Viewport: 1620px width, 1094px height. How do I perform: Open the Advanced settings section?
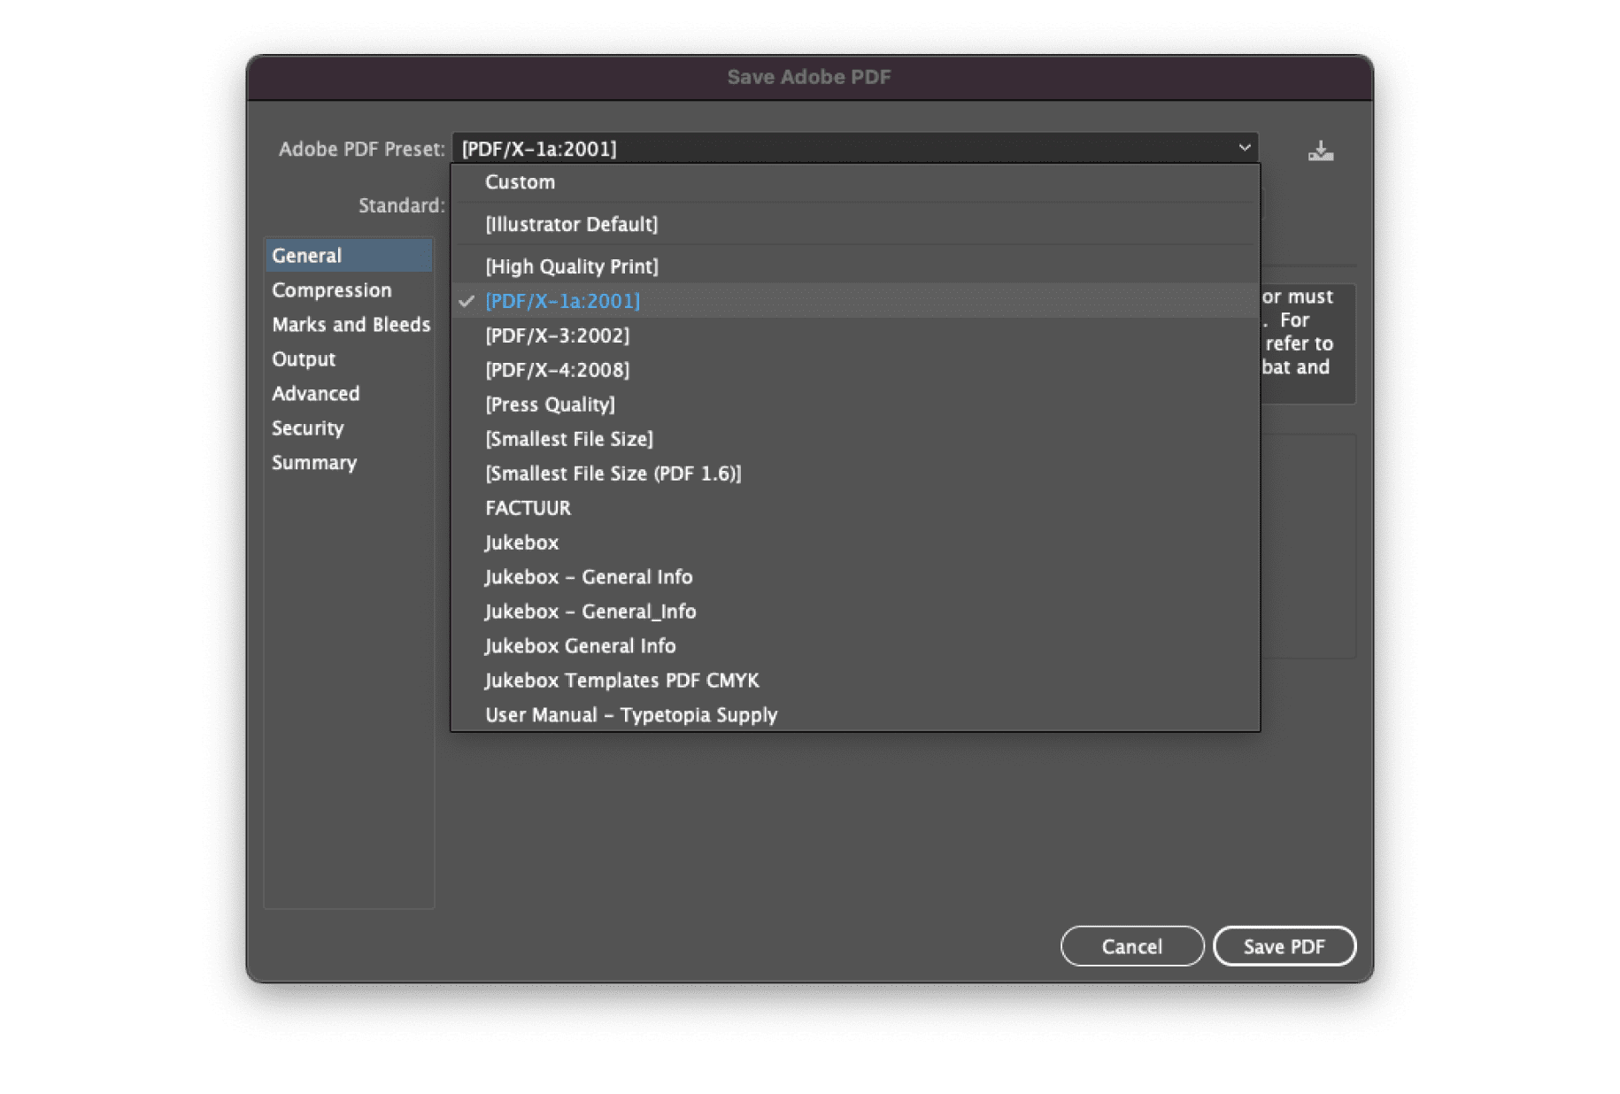click(349, 394)
